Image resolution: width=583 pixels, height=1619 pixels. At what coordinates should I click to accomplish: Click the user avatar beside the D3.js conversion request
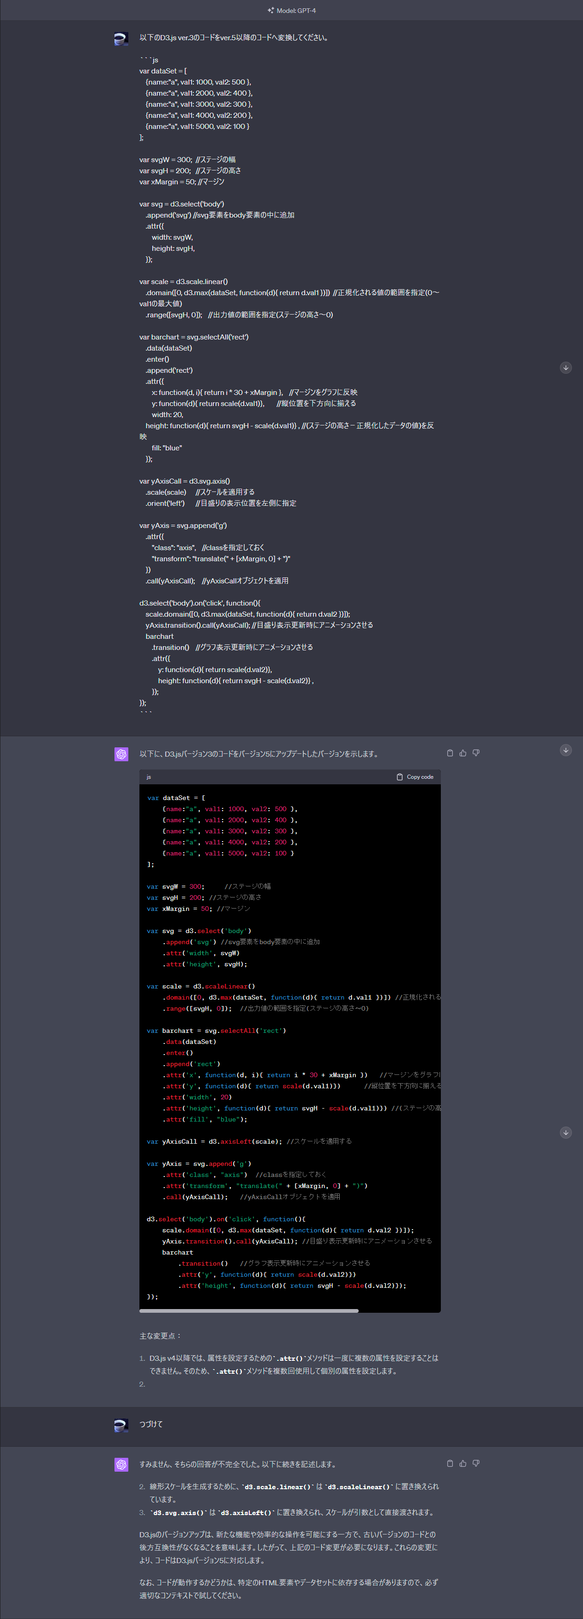tap(121, 39)
